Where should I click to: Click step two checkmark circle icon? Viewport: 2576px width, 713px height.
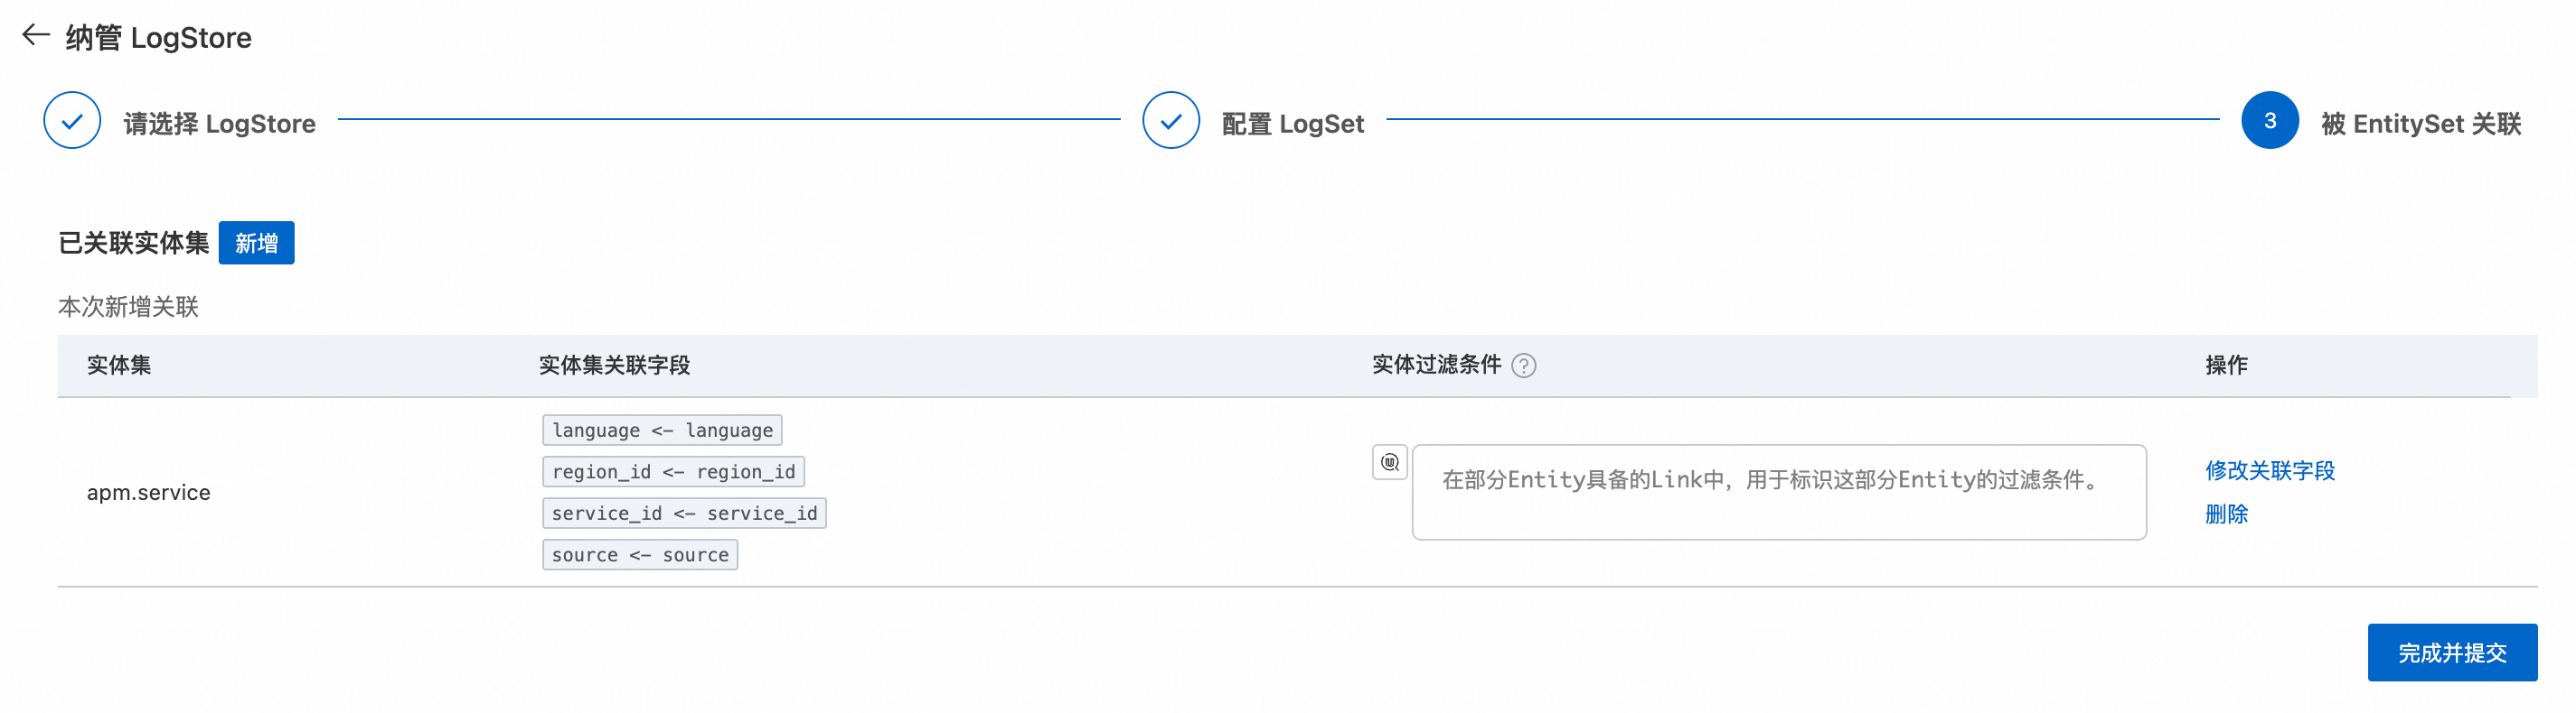pos(1170,121)
